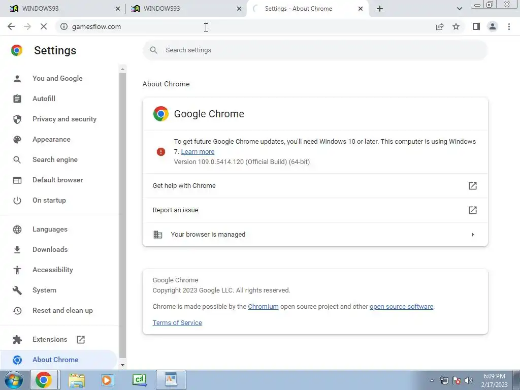Click the Learn more link
The width and height of the screenshot is (520, 390).
click(x=198, y=151)
